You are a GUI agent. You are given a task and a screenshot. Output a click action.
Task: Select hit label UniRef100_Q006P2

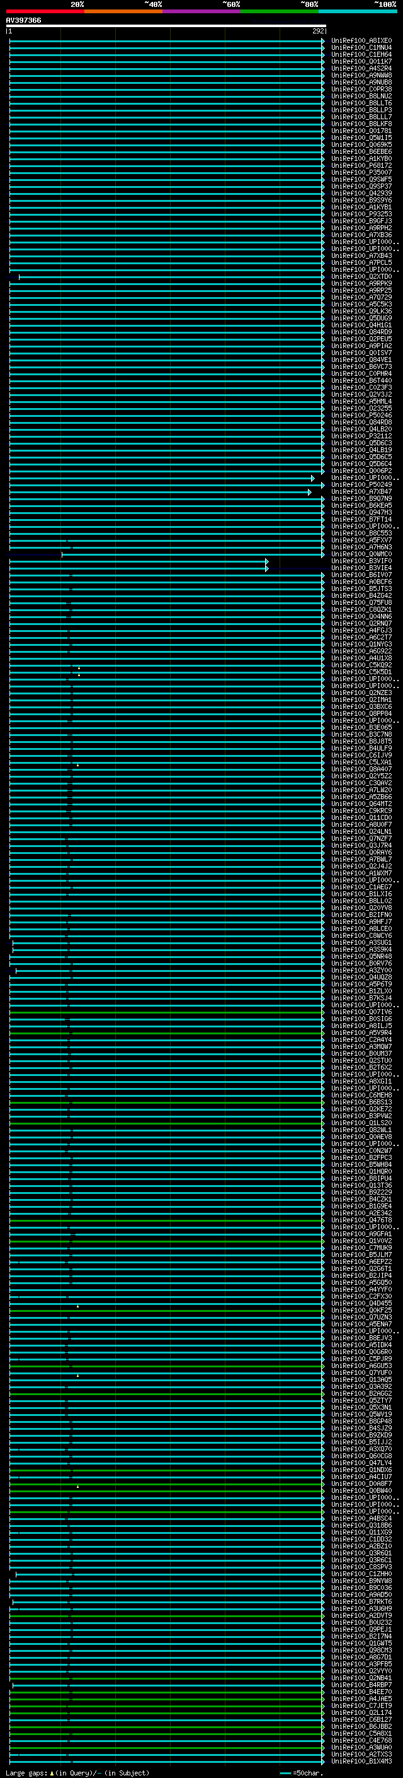point(361,471)
